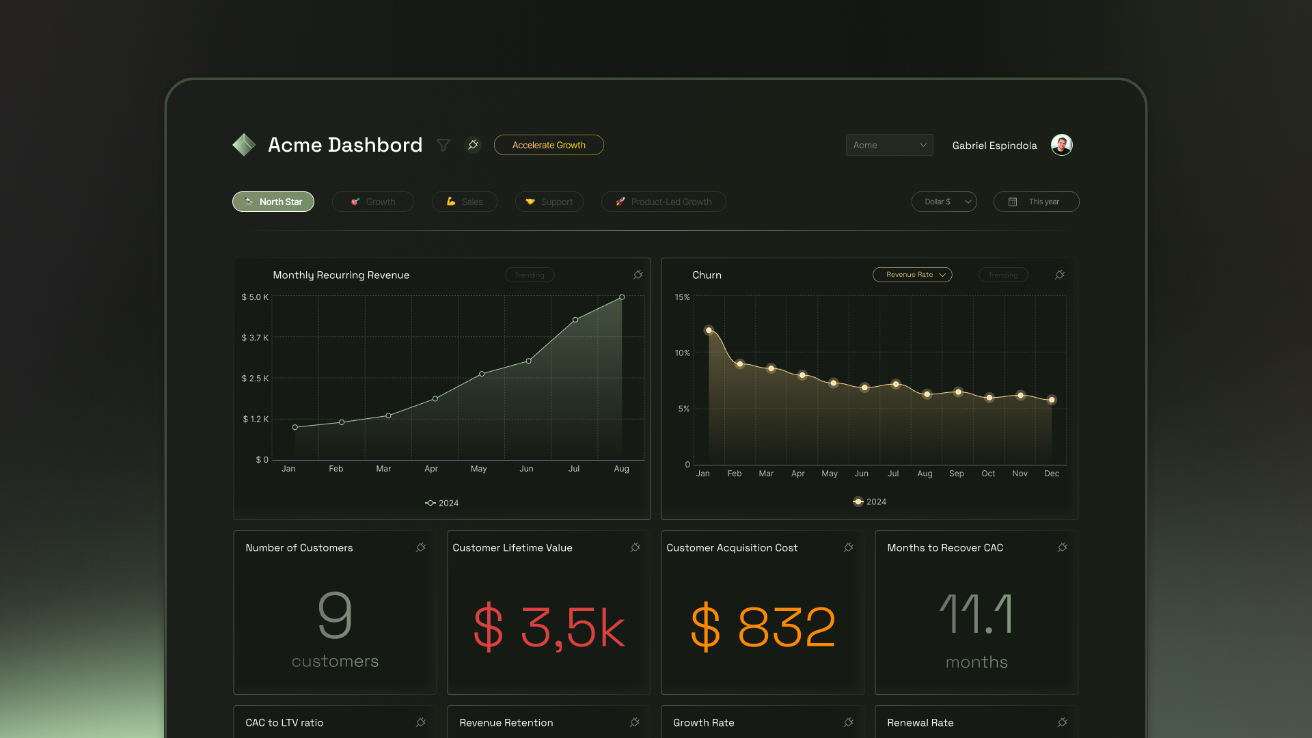The height and width of the screenshot is (738, 1312).
Task: Click the Renewal Rate card title
Action: tap(920, 722)
